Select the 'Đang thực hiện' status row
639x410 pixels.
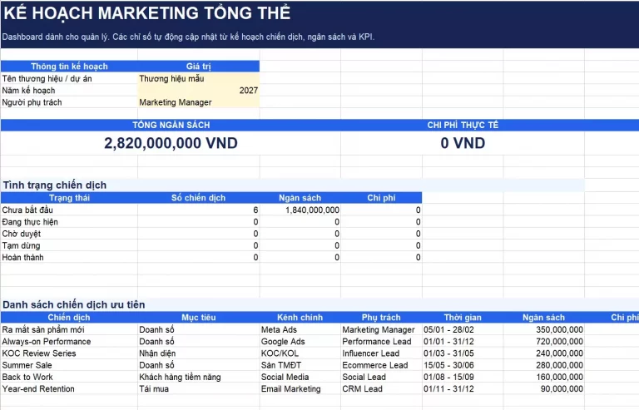(211, 222)
